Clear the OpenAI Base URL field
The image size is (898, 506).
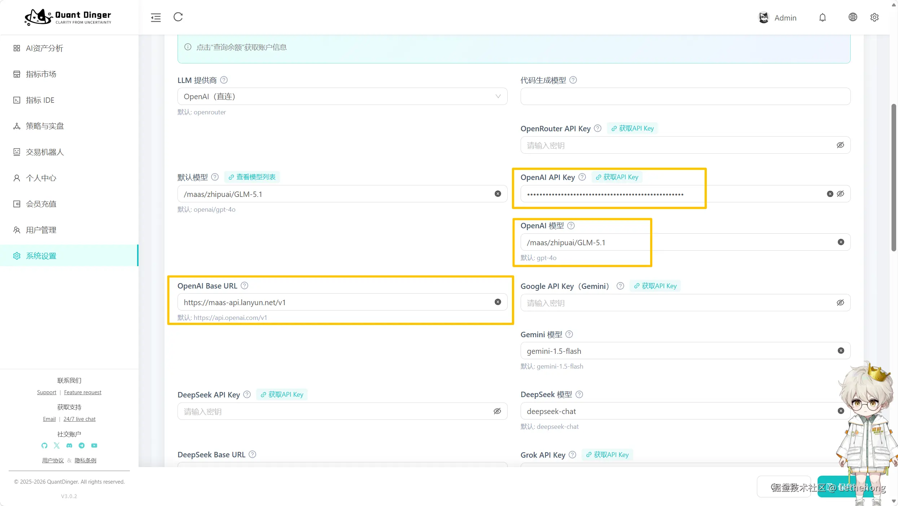pos(498,302)
